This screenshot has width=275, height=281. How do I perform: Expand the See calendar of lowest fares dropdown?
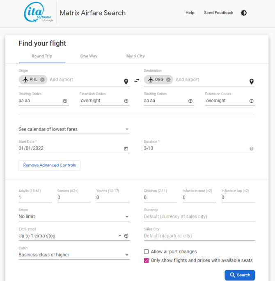(74, 129)
